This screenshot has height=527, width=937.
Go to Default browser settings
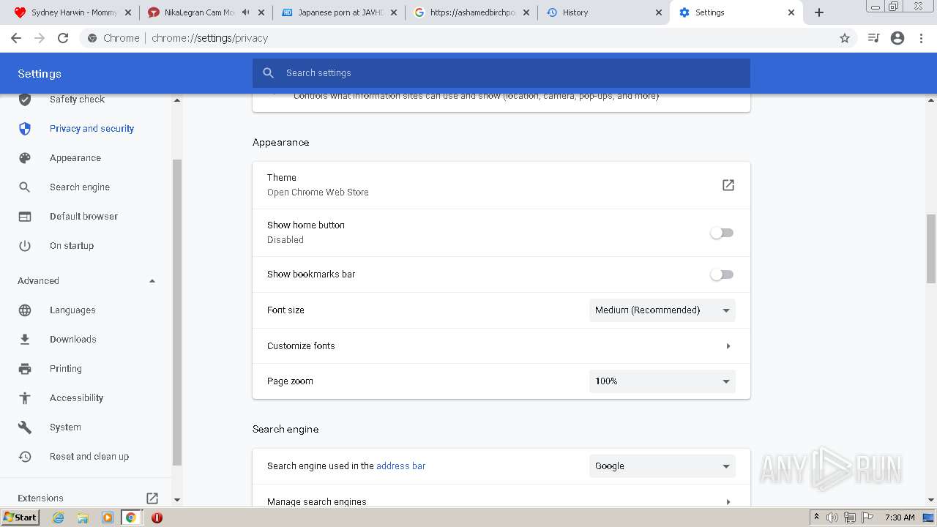[x=83, y=217]
